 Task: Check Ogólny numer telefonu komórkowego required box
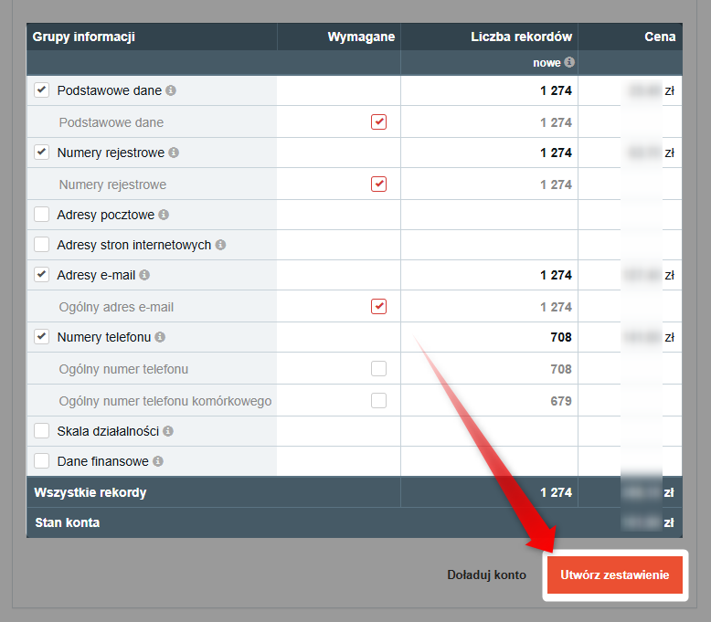point(378,400)
